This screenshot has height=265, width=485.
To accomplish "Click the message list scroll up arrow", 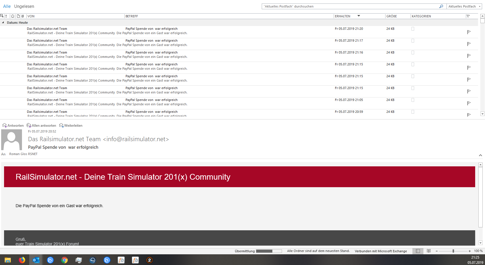I will coord(482,16).
